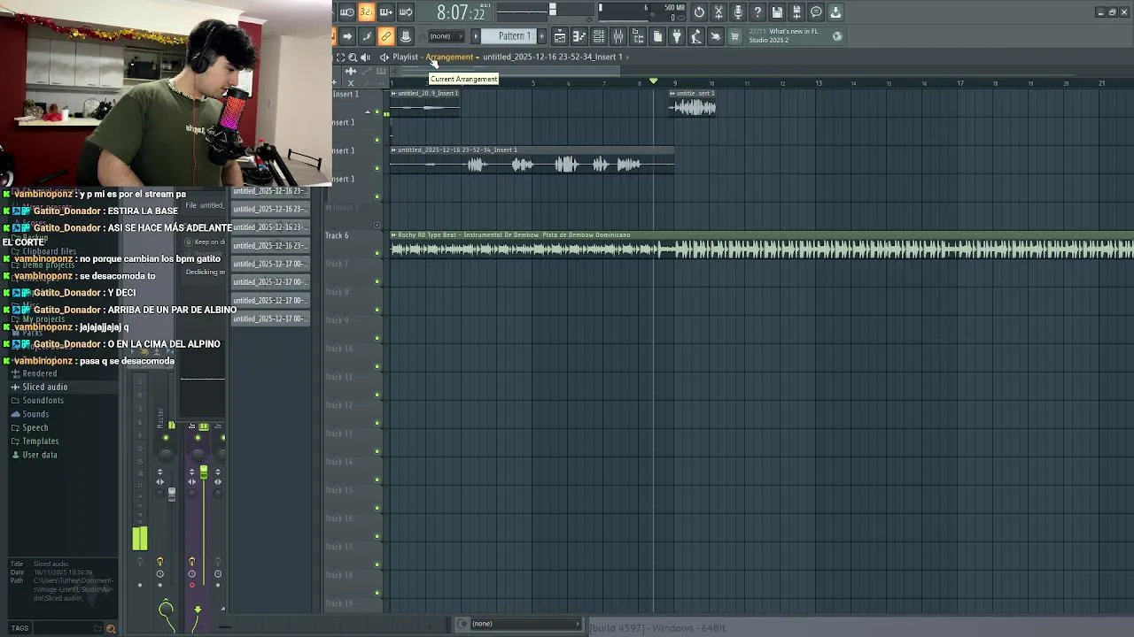This screenshot has width=1134, height=637.
Task: Expand the first Insert 1 track collapse arrow
Action: (x=368, y=111)
